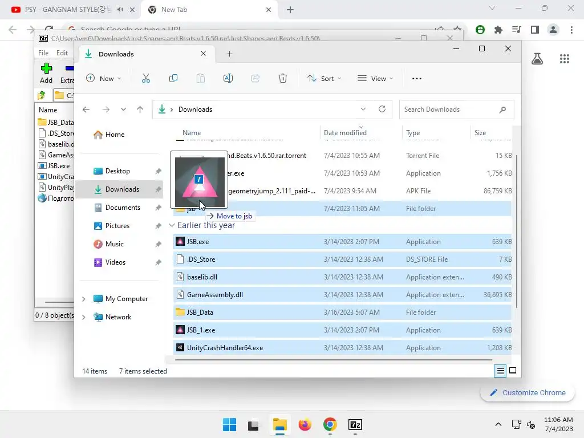
Task: Open recent locations chevron next to forward arrow
Action: click(123, 109)
